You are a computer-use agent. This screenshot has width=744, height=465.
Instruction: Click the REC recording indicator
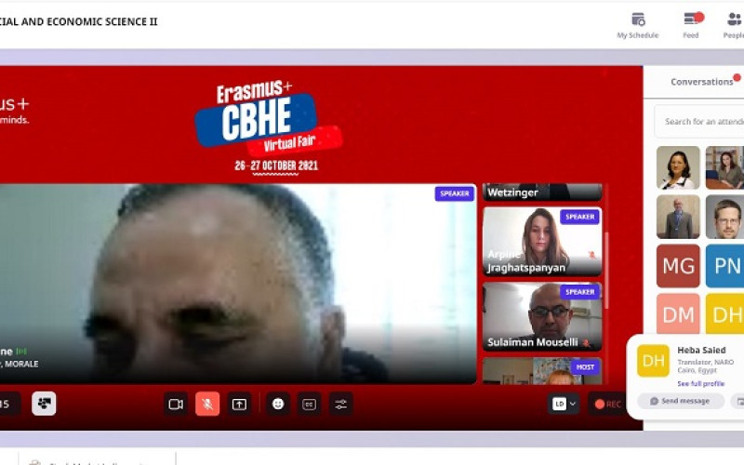tap(608, 404)
